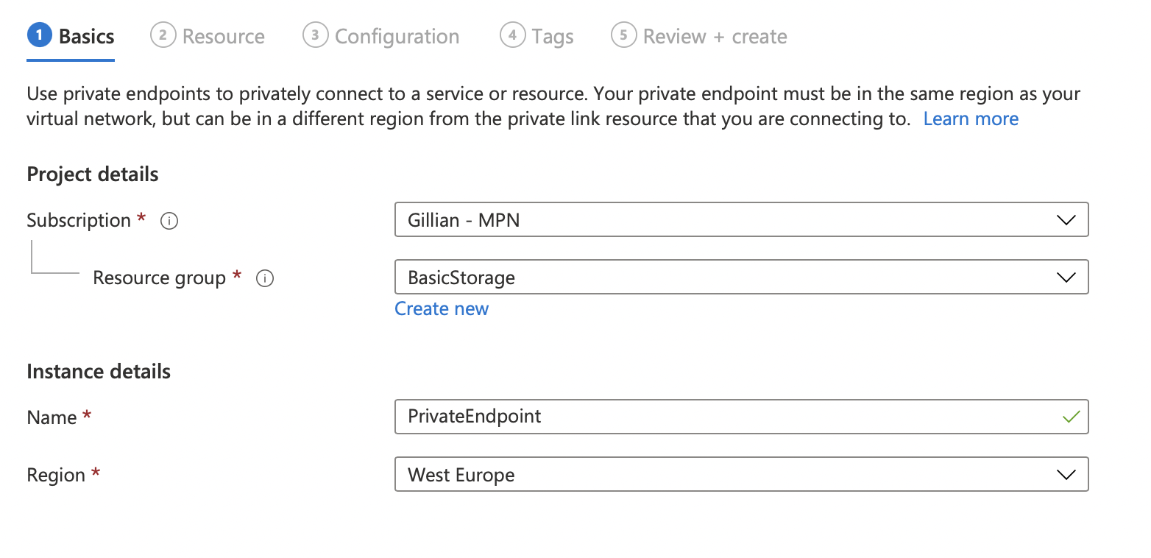Click Create new under Resource group

pos(442,308)
